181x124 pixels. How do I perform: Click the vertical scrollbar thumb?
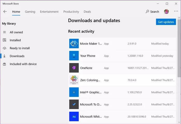pos(179,48)
